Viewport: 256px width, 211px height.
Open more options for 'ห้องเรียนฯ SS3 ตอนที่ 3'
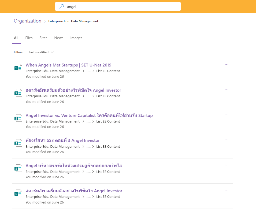[x=227, y=140]
